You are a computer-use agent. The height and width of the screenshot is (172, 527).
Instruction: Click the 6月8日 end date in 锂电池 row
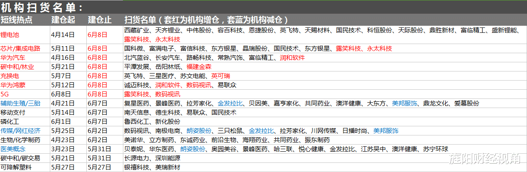[97, 35]
